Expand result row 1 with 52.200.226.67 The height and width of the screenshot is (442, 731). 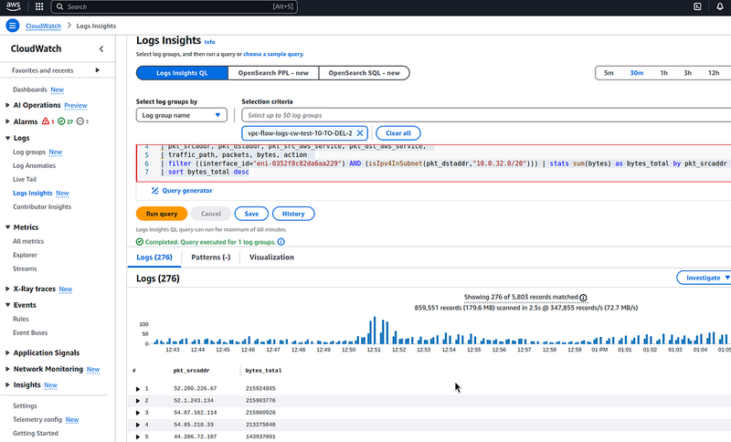[138, 388]
